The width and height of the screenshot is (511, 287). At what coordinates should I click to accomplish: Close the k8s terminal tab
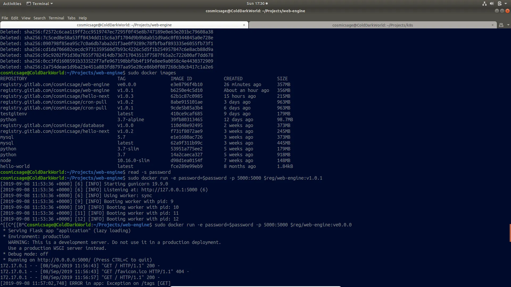[x=492, y=25]
